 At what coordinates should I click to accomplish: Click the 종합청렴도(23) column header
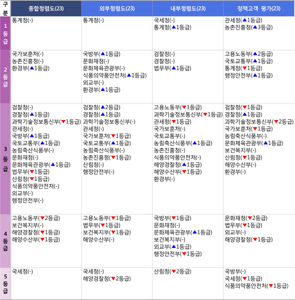(x=46, y=8)
